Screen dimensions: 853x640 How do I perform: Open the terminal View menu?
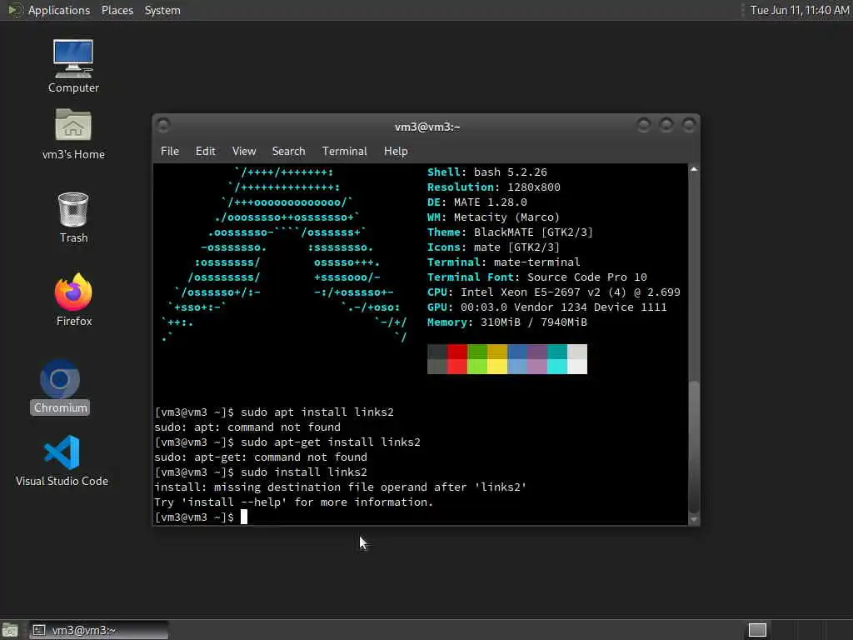pyautogui.click(x=244, y=152)
